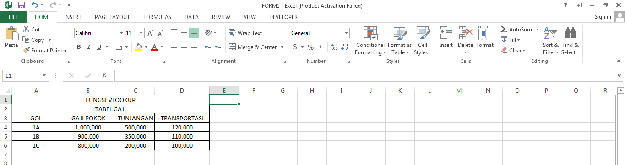Image resolution: width=625 pixels, height=165 pixels.
Task: Select the Percent Style button
Action: tap(310, 47)
